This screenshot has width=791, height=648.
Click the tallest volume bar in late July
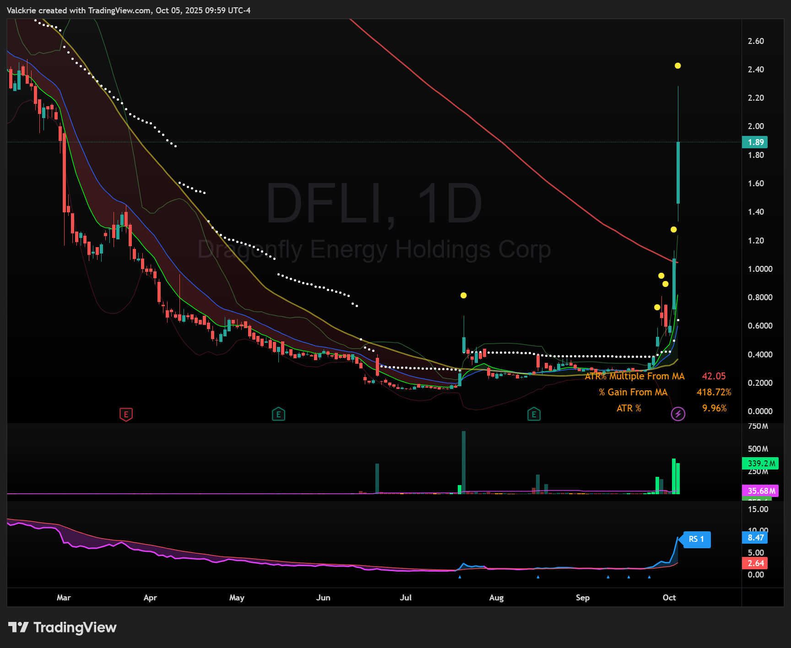[x=464, y=462]
